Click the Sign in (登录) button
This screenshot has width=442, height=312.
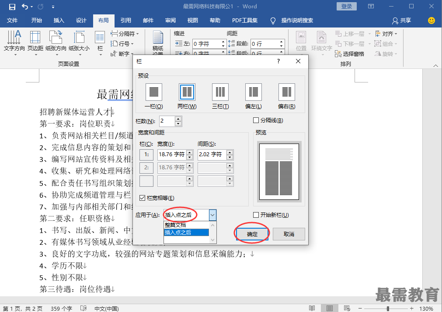pos(346,6)
